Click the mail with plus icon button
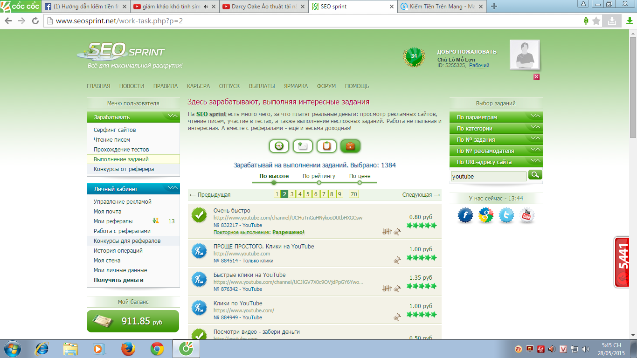The width and height of the screenshot is (637, 358). (x=303, y=146)
